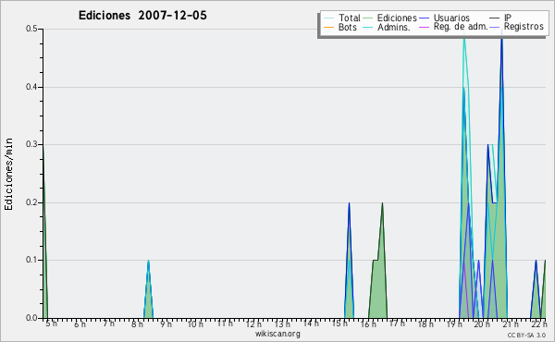
Task: Click the chart title Ediciones 2007-12-05
Action: pyautogui.click(x=142, y=16)
